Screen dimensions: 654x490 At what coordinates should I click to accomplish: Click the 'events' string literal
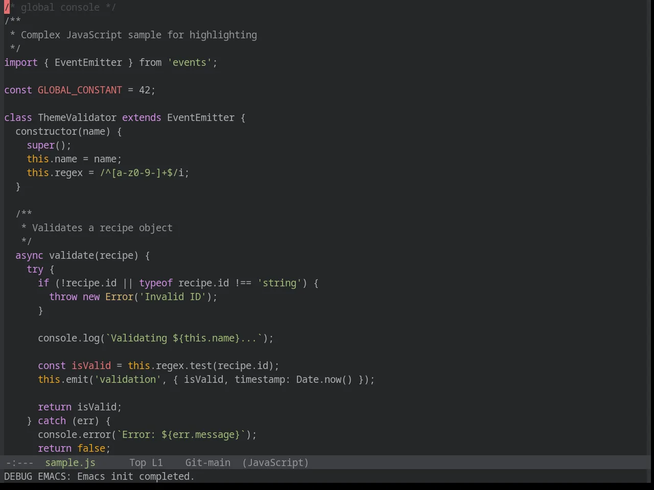[x=190, y=62]
